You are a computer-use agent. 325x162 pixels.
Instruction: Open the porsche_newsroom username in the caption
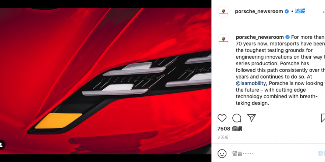(260, 37)
